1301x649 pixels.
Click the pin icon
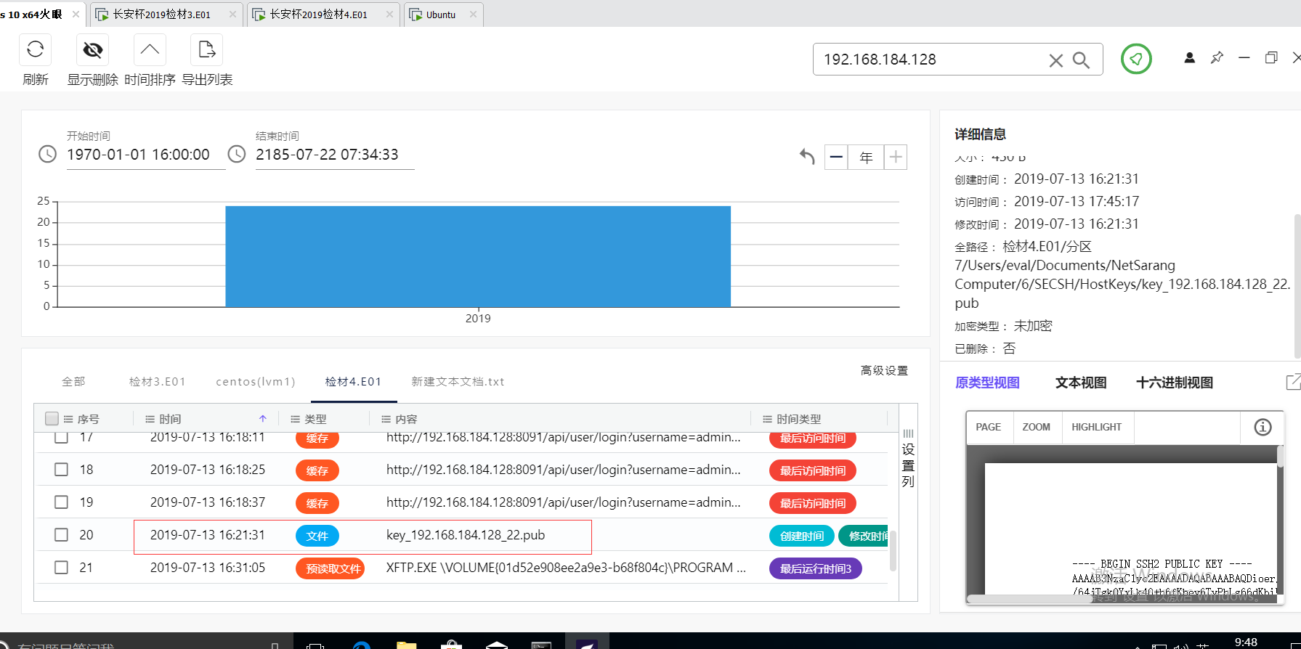pos(1217,57)
